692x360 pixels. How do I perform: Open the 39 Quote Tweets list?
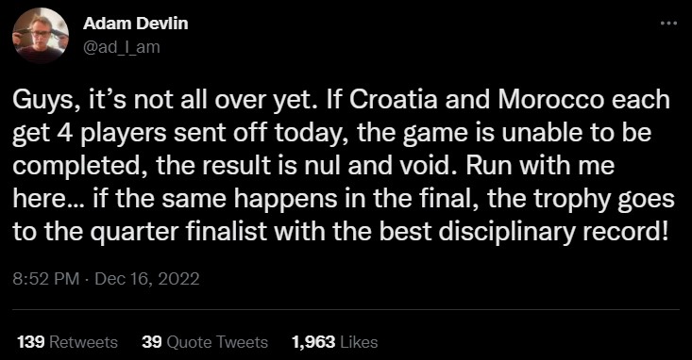pyautogui.click(x=205, y=342)
